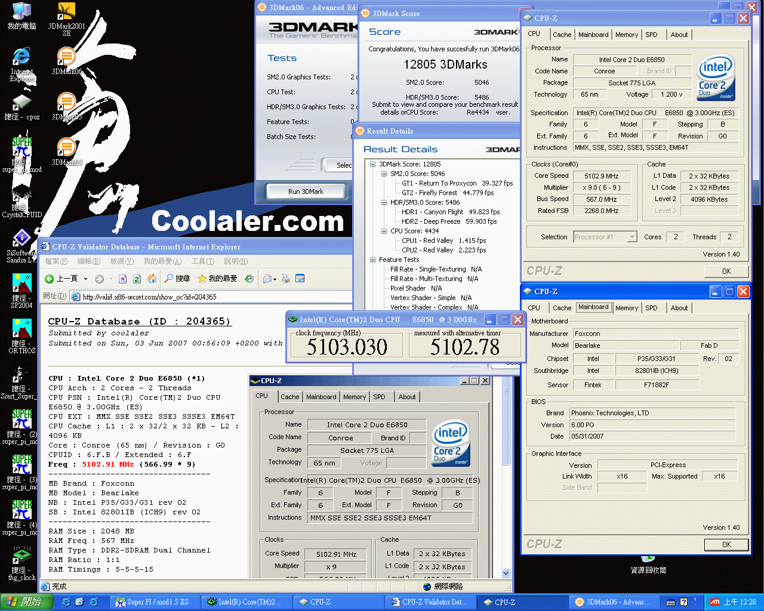
Task: Open the IE Mail dropdown arrow
Action: (275, 279)
